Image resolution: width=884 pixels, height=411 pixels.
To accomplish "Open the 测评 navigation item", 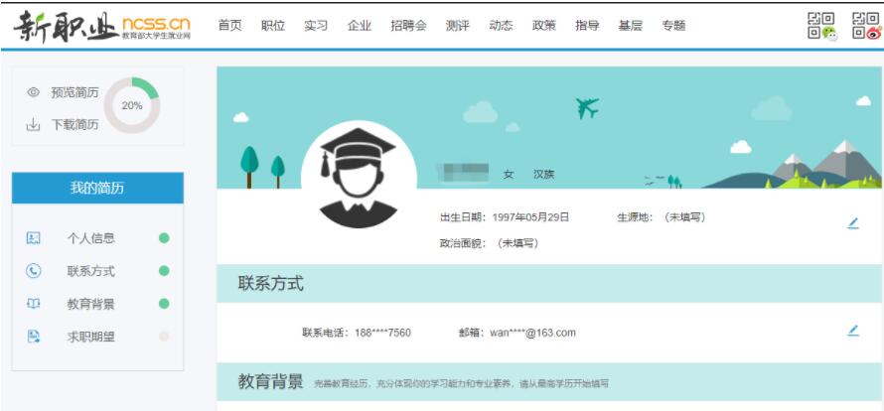I will (457, 26).
